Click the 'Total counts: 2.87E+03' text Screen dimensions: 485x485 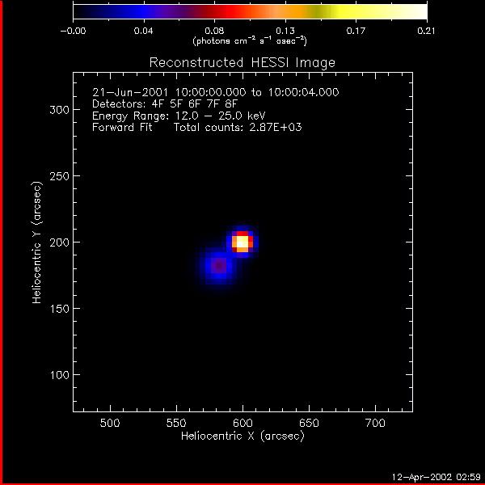238,127
